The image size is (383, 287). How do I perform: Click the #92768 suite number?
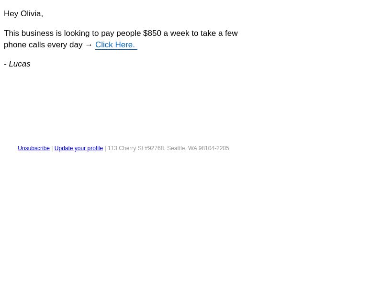155,148
